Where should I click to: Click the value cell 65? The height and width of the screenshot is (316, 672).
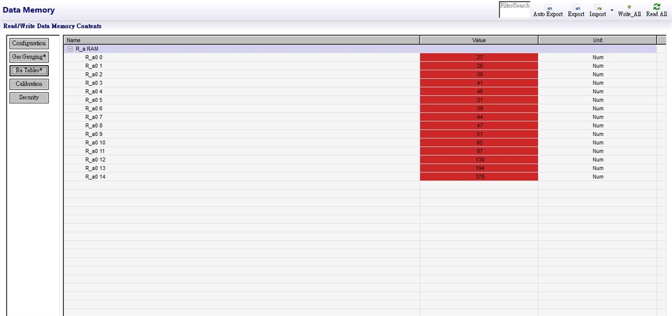(x=479, y=143)
